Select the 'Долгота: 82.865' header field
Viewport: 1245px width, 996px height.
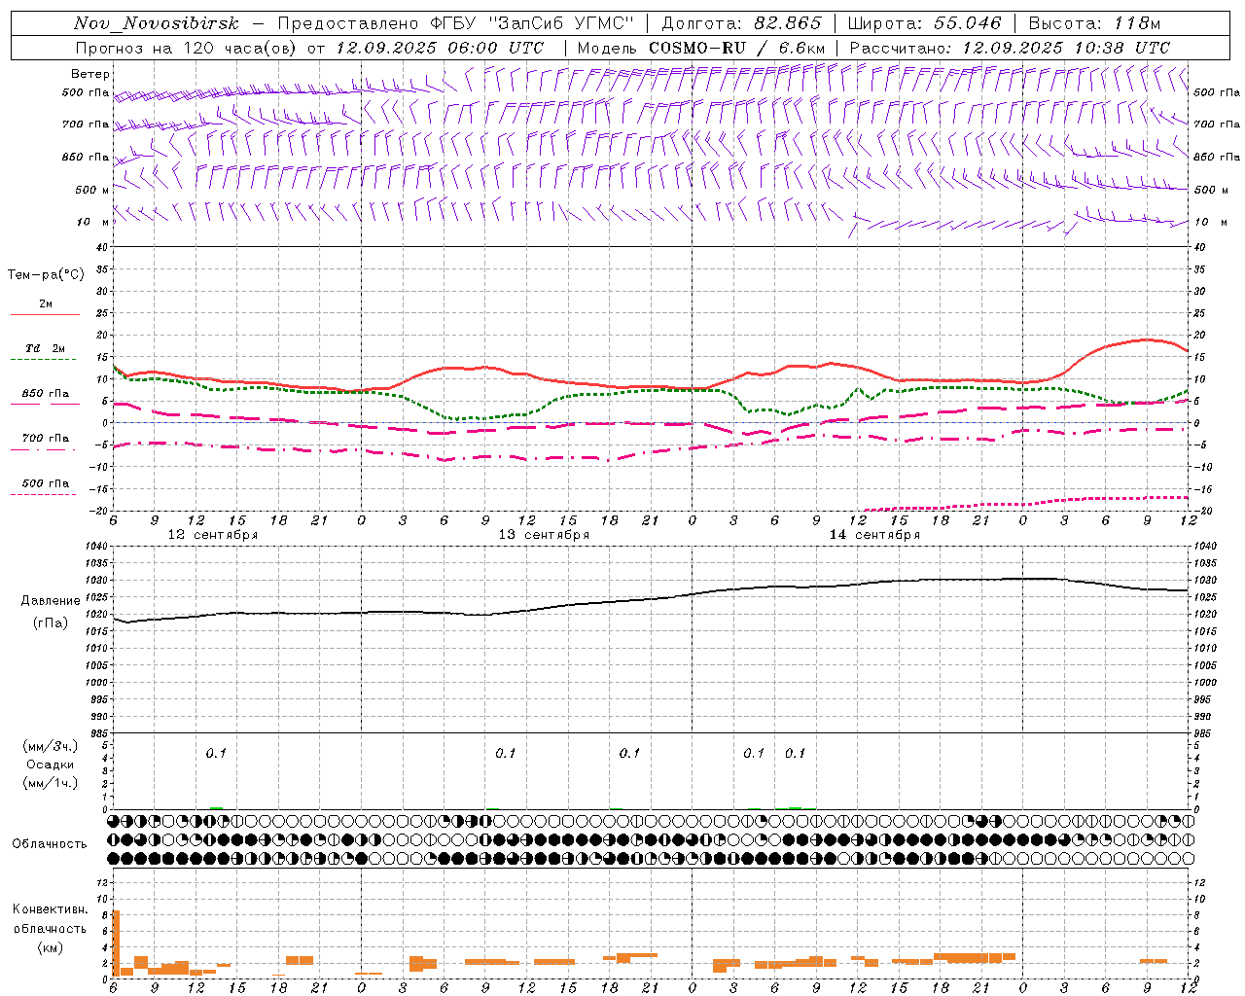[x=741, y=23]
